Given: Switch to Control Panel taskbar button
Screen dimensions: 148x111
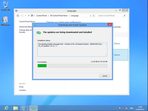Looking at the screenshot, I should pos(24,108).
